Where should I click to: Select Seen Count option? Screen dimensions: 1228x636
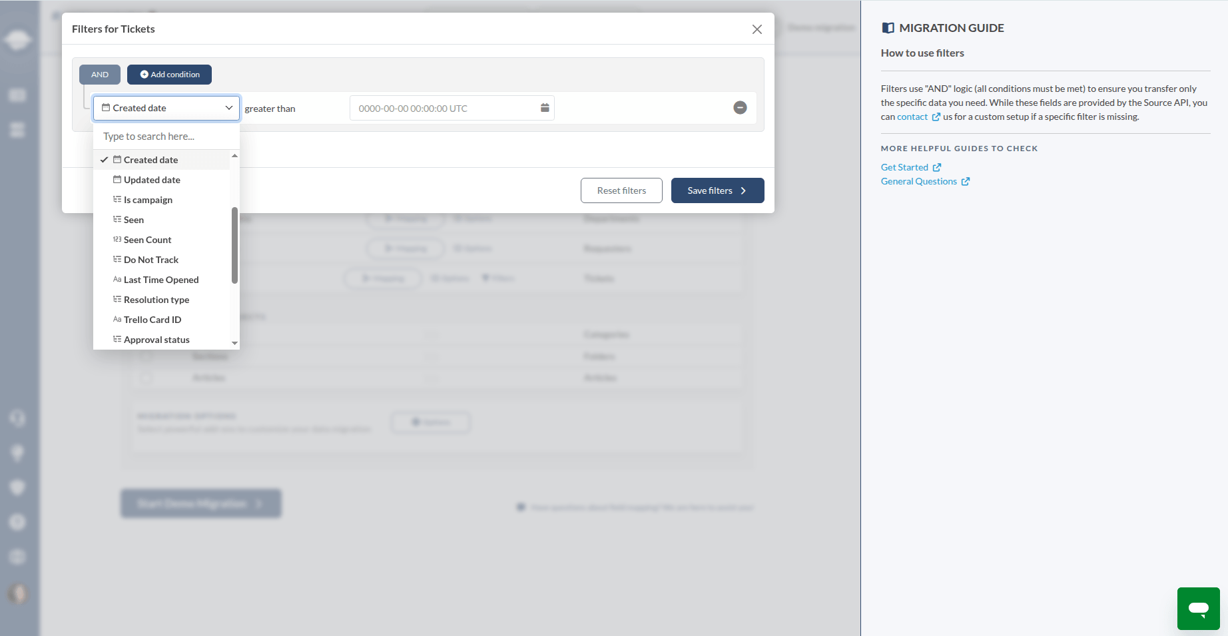pyautogui.click(x=162, y=240)
